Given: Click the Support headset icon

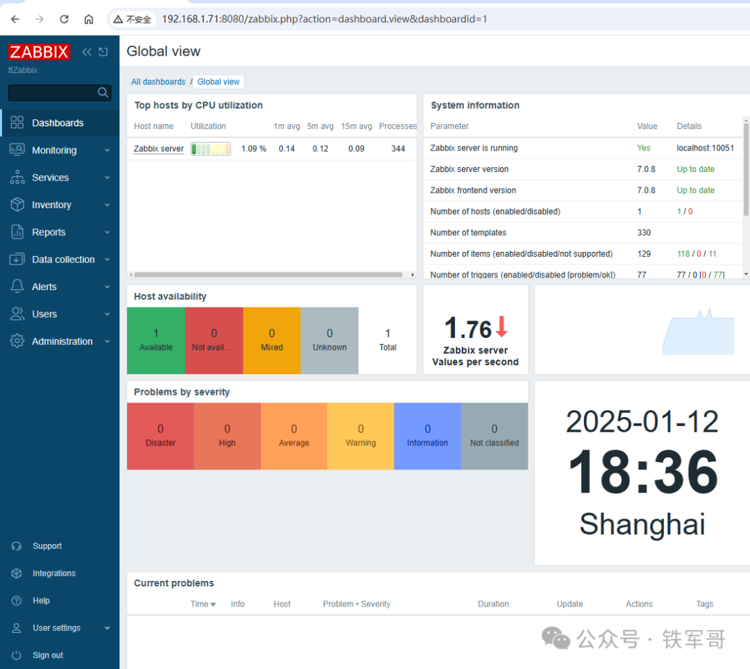Looking at the screenshot, I should click(x=17, y=545).
